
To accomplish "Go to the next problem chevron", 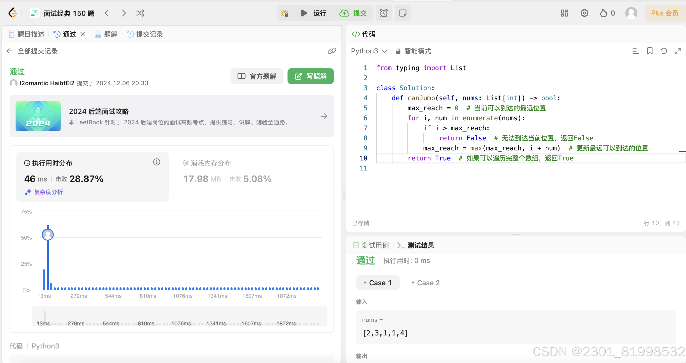I will [124, 13].
